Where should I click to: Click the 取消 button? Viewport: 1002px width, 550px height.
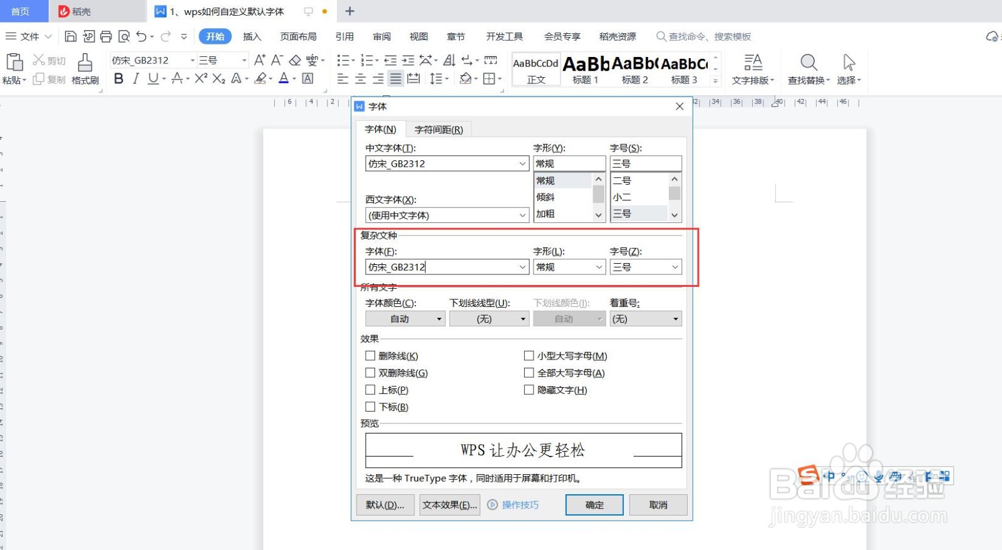[x=658, y=505]
